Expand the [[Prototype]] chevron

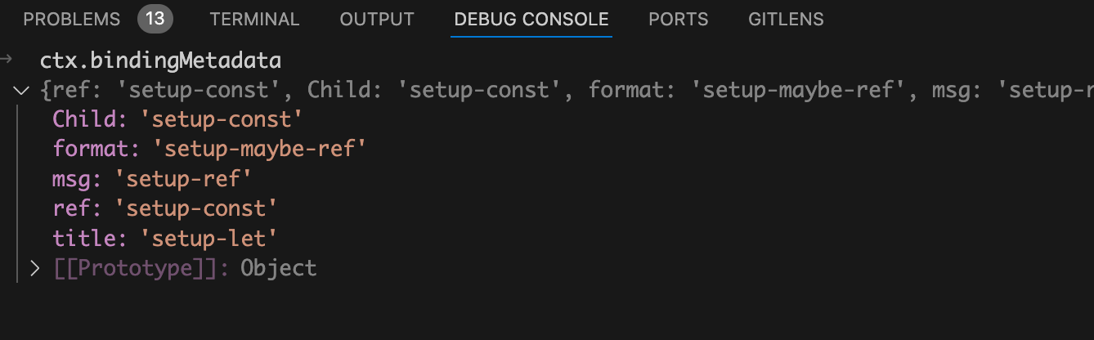(34, 267)
